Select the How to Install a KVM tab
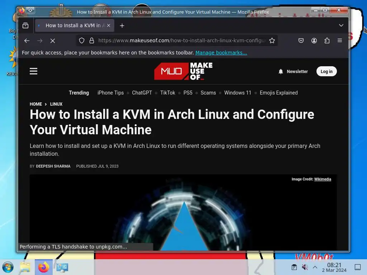Screen dimensions: 367x275 point(75,25)
